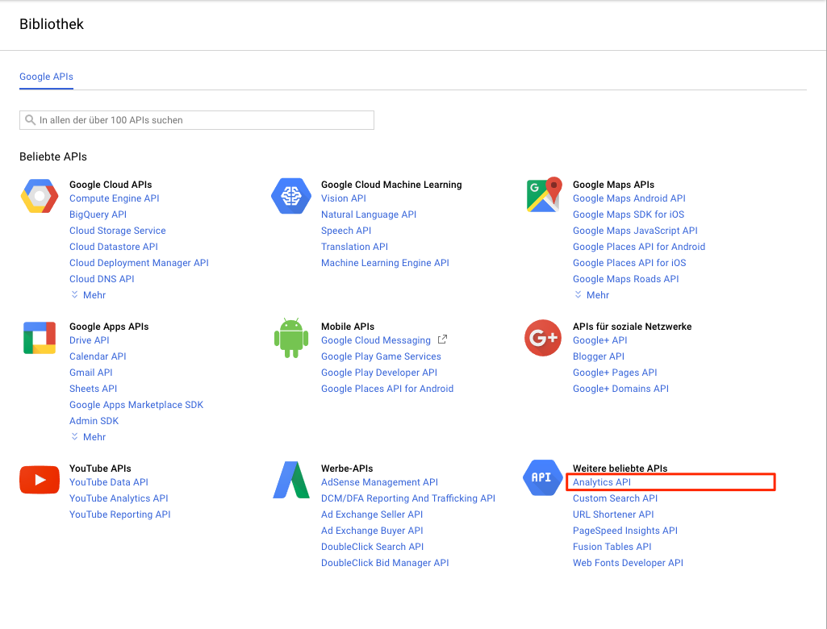This screenshot has height=629, width=827.
Task: Click the AdWords Werbe-APIs icon
Action: pos(291,480)
